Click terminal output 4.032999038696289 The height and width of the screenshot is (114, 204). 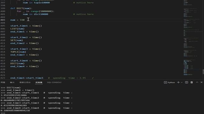14,105
